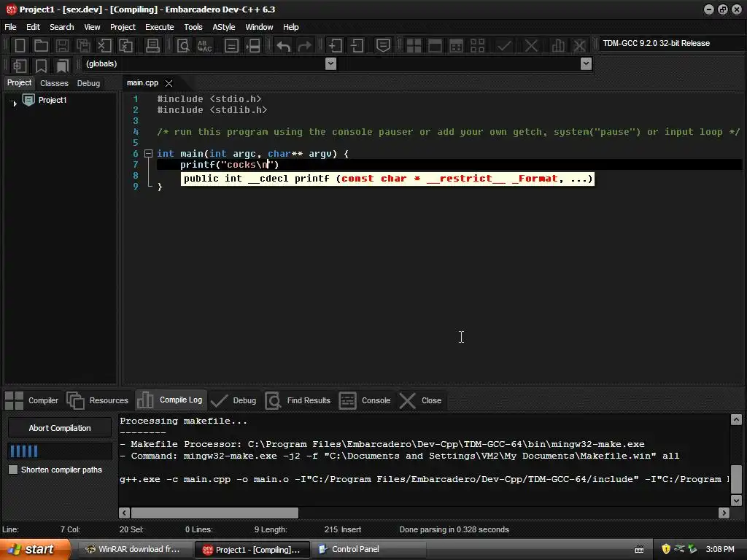Select the main.cpp editor tab

coord(142,83)
